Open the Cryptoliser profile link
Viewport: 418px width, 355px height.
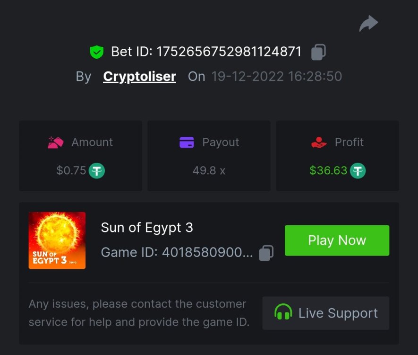point(139,76)
